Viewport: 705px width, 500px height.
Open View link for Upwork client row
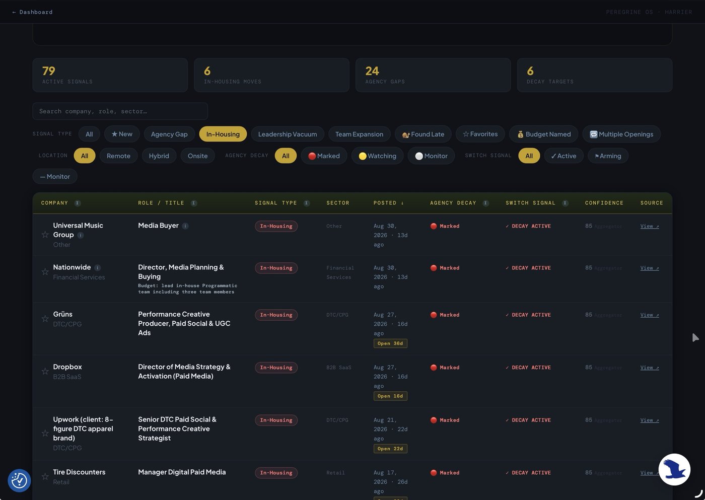(650, 420)
